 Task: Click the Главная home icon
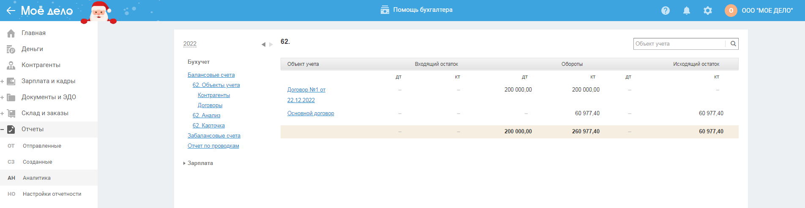[x=11, y=33]
